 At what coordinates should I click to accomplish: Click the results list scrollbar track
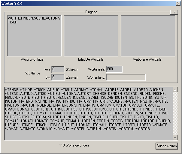(175, 114)
